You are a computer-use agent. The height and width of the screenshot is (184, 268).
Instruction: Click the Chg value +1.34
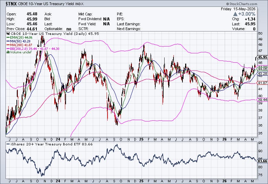tap(250, 19)
